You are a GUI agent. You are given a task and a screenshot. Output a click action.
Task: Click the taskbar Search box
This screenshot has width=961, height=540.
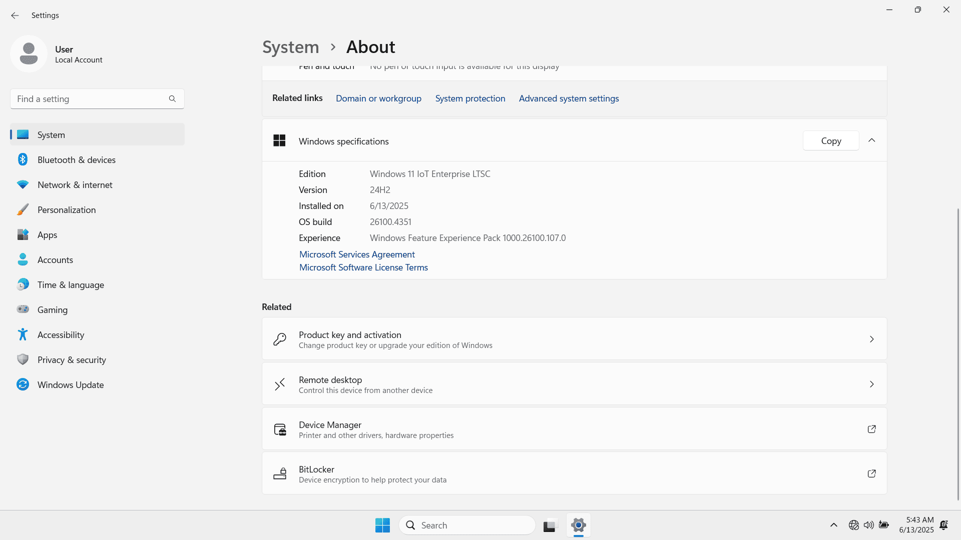pyautogui.click(x=467, y=525)
